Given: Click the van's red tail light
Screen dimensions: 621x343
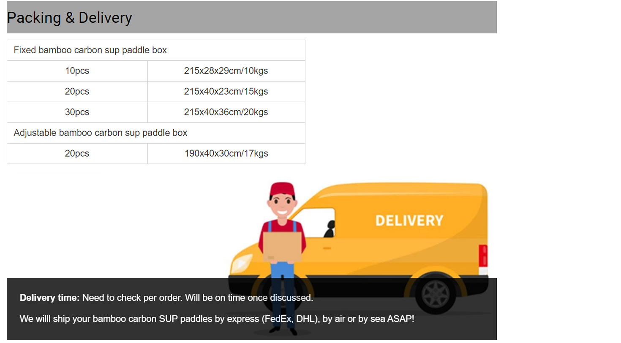Looking at the screenshot, I should [483, 256].
